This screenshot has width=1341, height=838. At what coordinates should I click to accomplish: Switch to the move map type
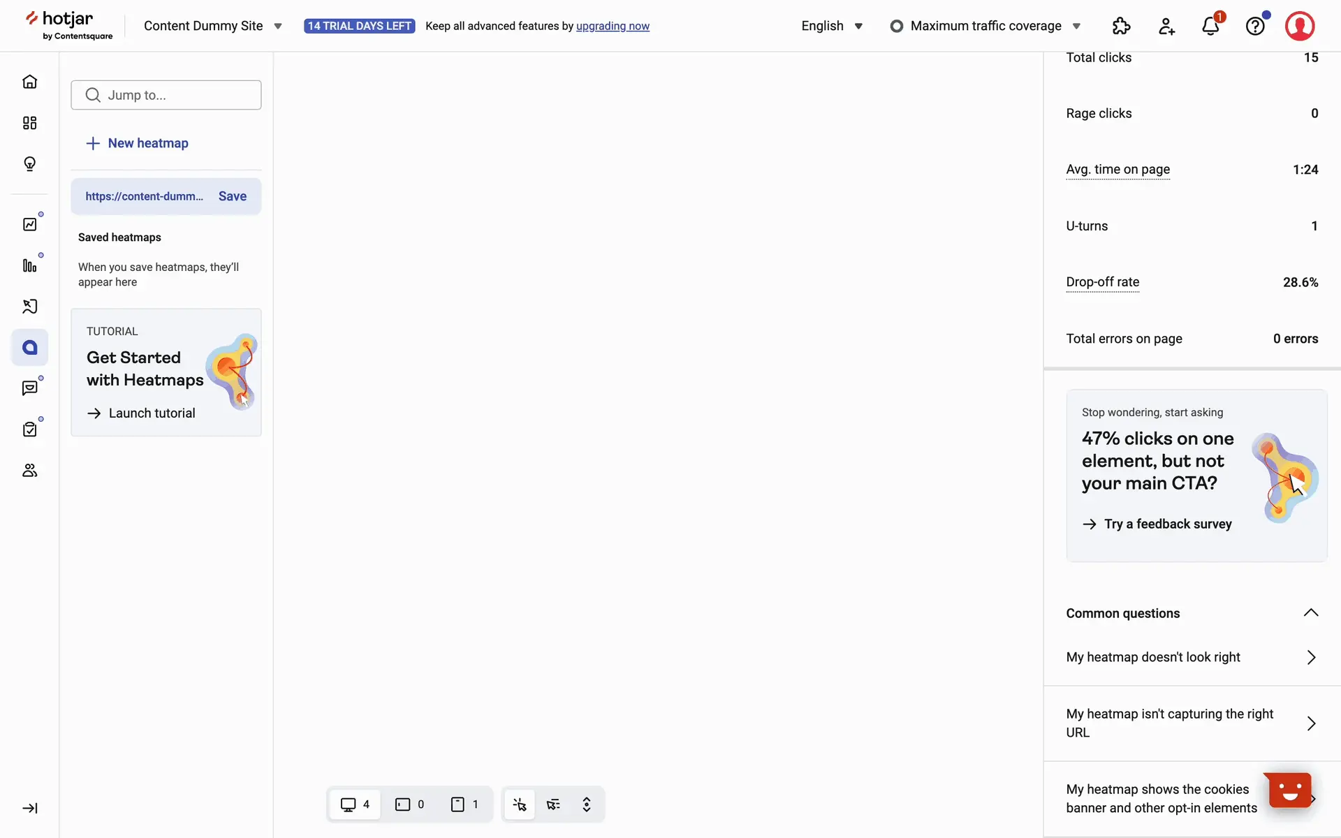(553, 804)
